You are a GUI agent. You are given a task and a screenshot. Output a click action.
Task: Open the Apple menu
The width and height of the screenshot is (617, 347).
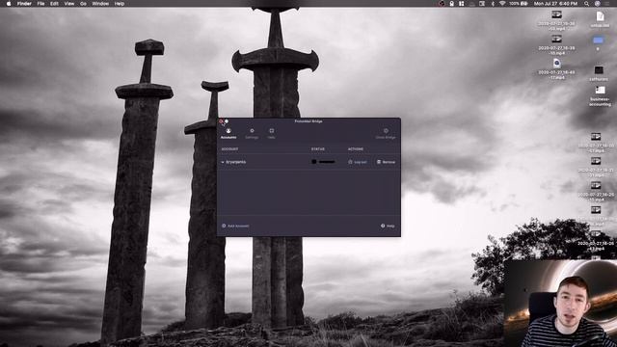point(9,4)
